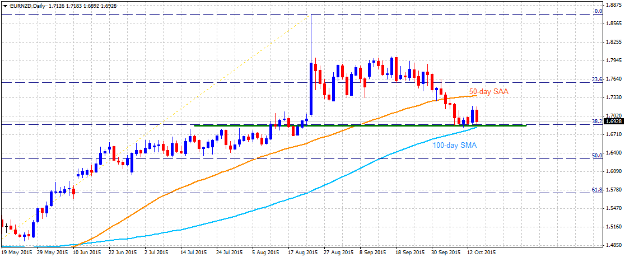Viewport: 625px width, 257px height.
Task: Select the green horizontal support line
Action: point(360,125)
